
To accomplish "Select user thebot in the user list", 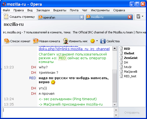I will [129, 53].
